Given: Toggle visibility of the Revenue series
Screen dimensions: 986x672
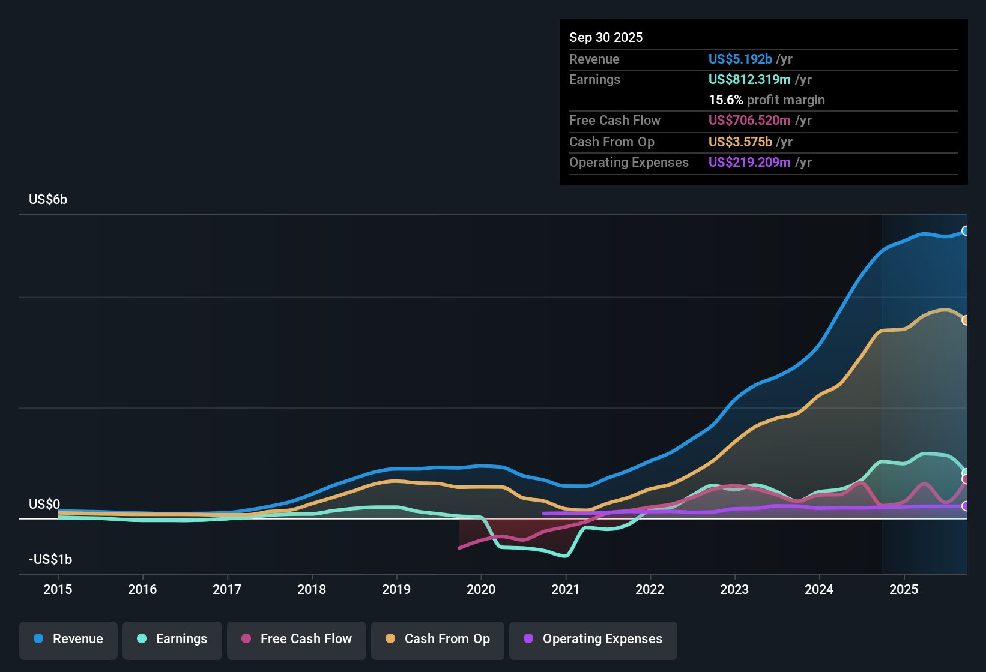Looking at the screenshot, I should click(68, 639).
